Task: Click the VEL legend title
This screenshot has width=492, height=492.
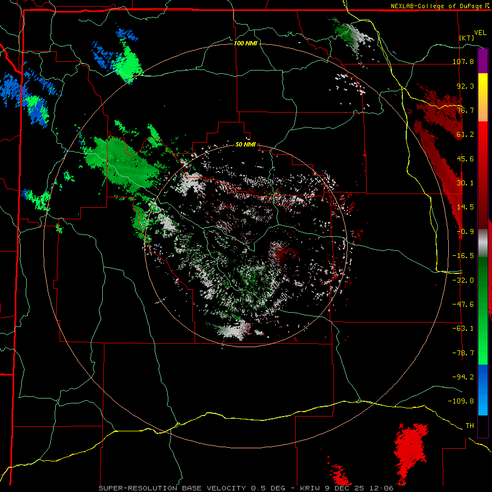Action: tap(480, 33)
